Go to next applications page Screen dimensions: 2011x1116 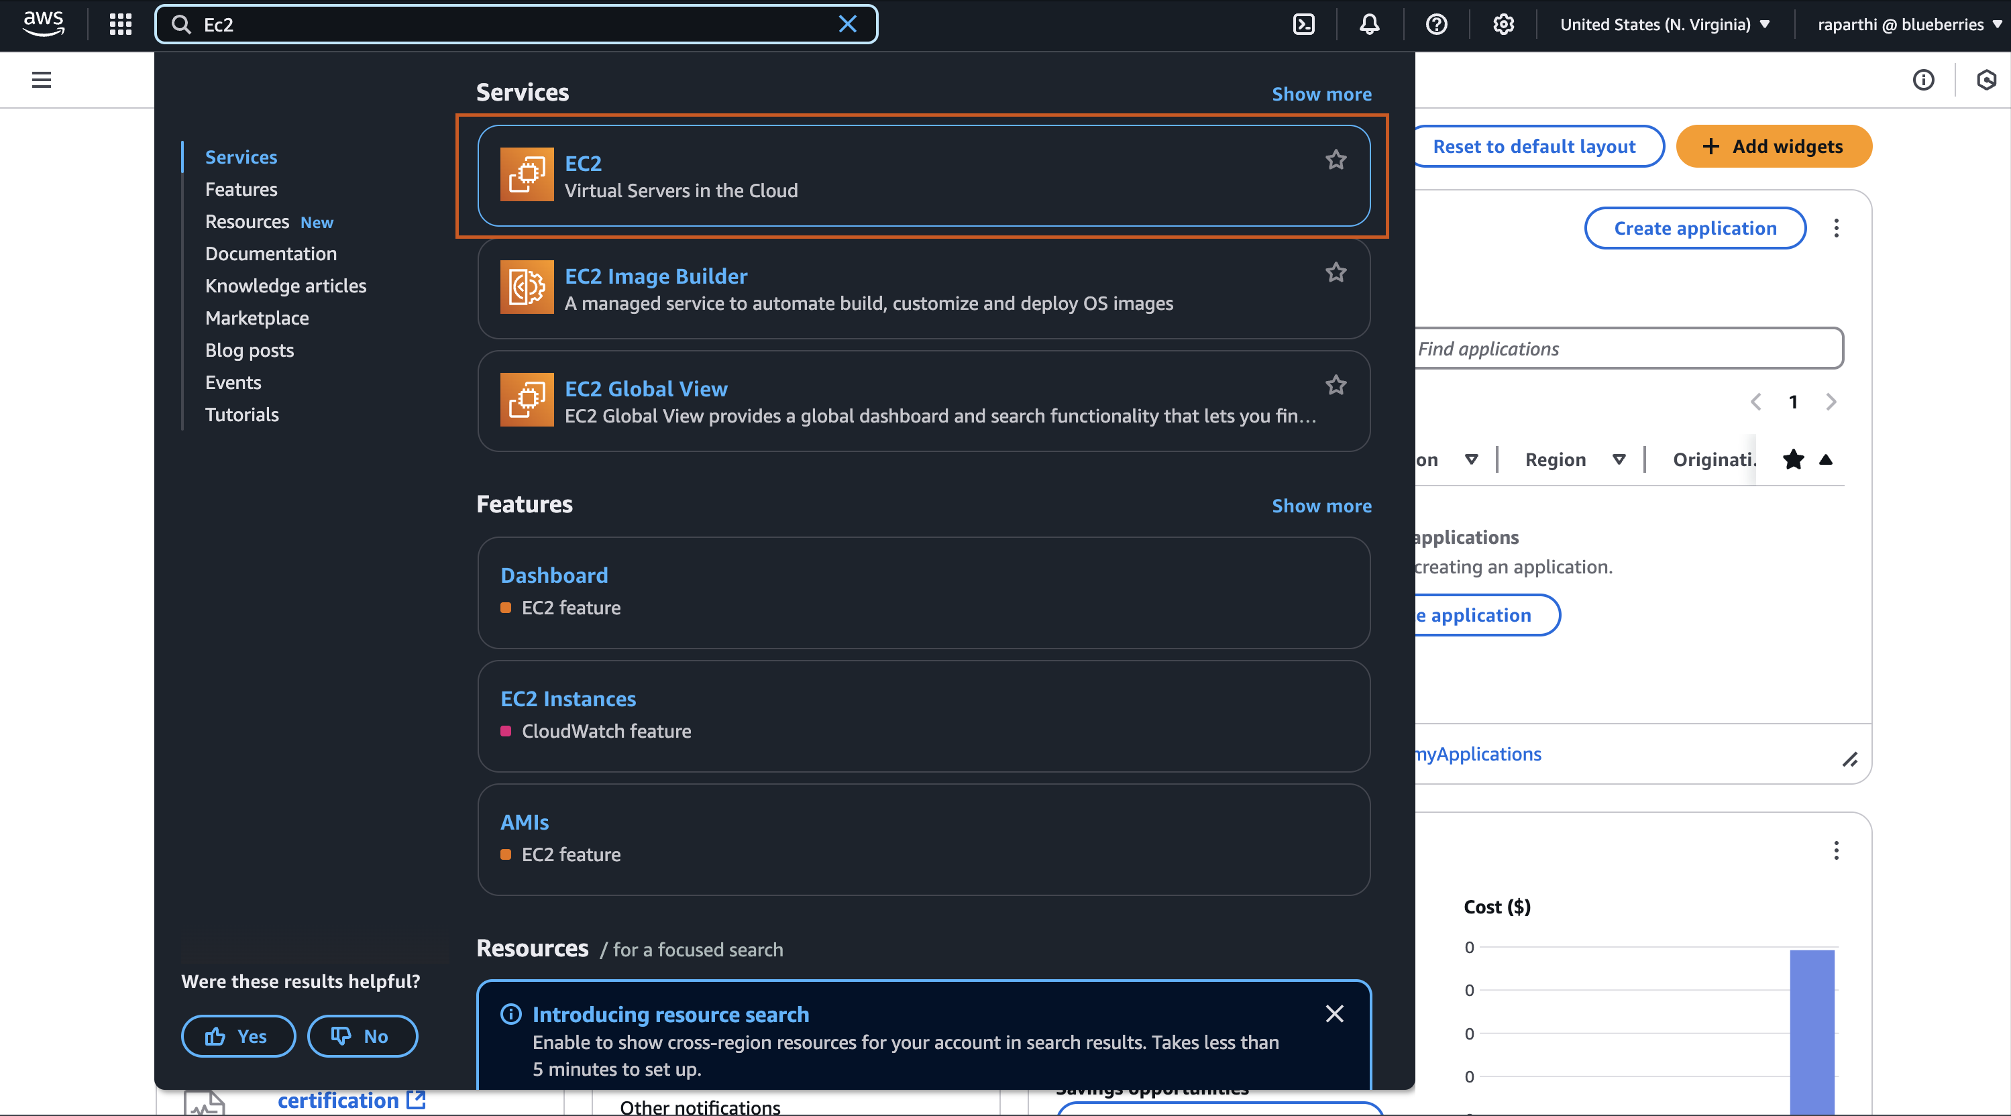click(x=1831, y=402)
